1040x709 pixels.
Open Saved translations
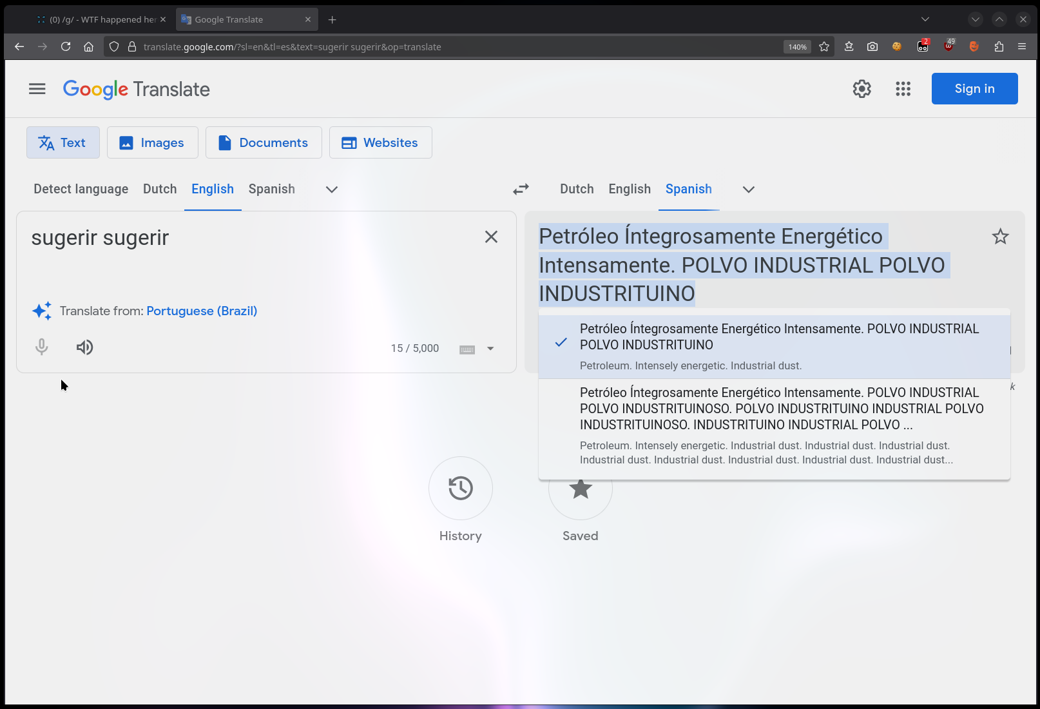click(x=581, y=489)
